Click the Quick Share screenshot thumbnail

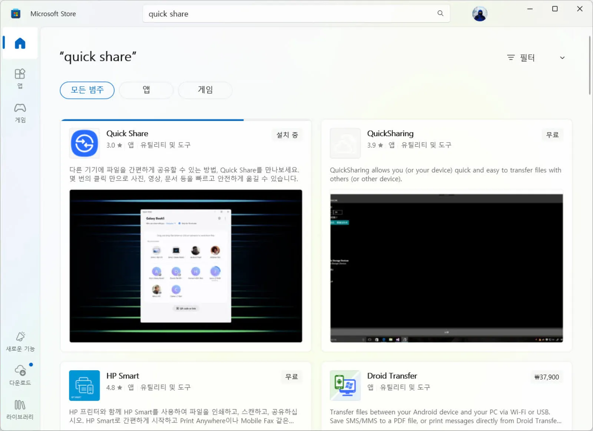[x=186, y=266]
